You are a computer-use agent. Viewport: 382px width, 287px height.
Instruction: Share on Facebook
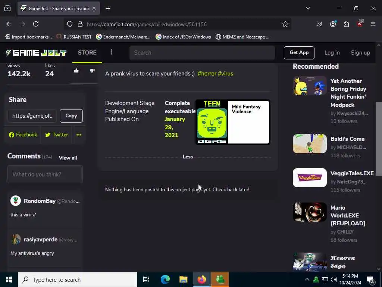pyautogui.click(x=23, y=135)
